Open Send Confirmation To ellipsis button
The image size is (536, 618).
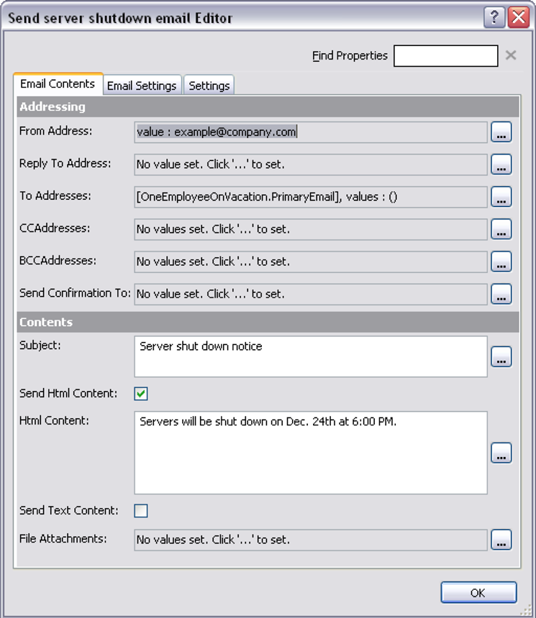501,294
